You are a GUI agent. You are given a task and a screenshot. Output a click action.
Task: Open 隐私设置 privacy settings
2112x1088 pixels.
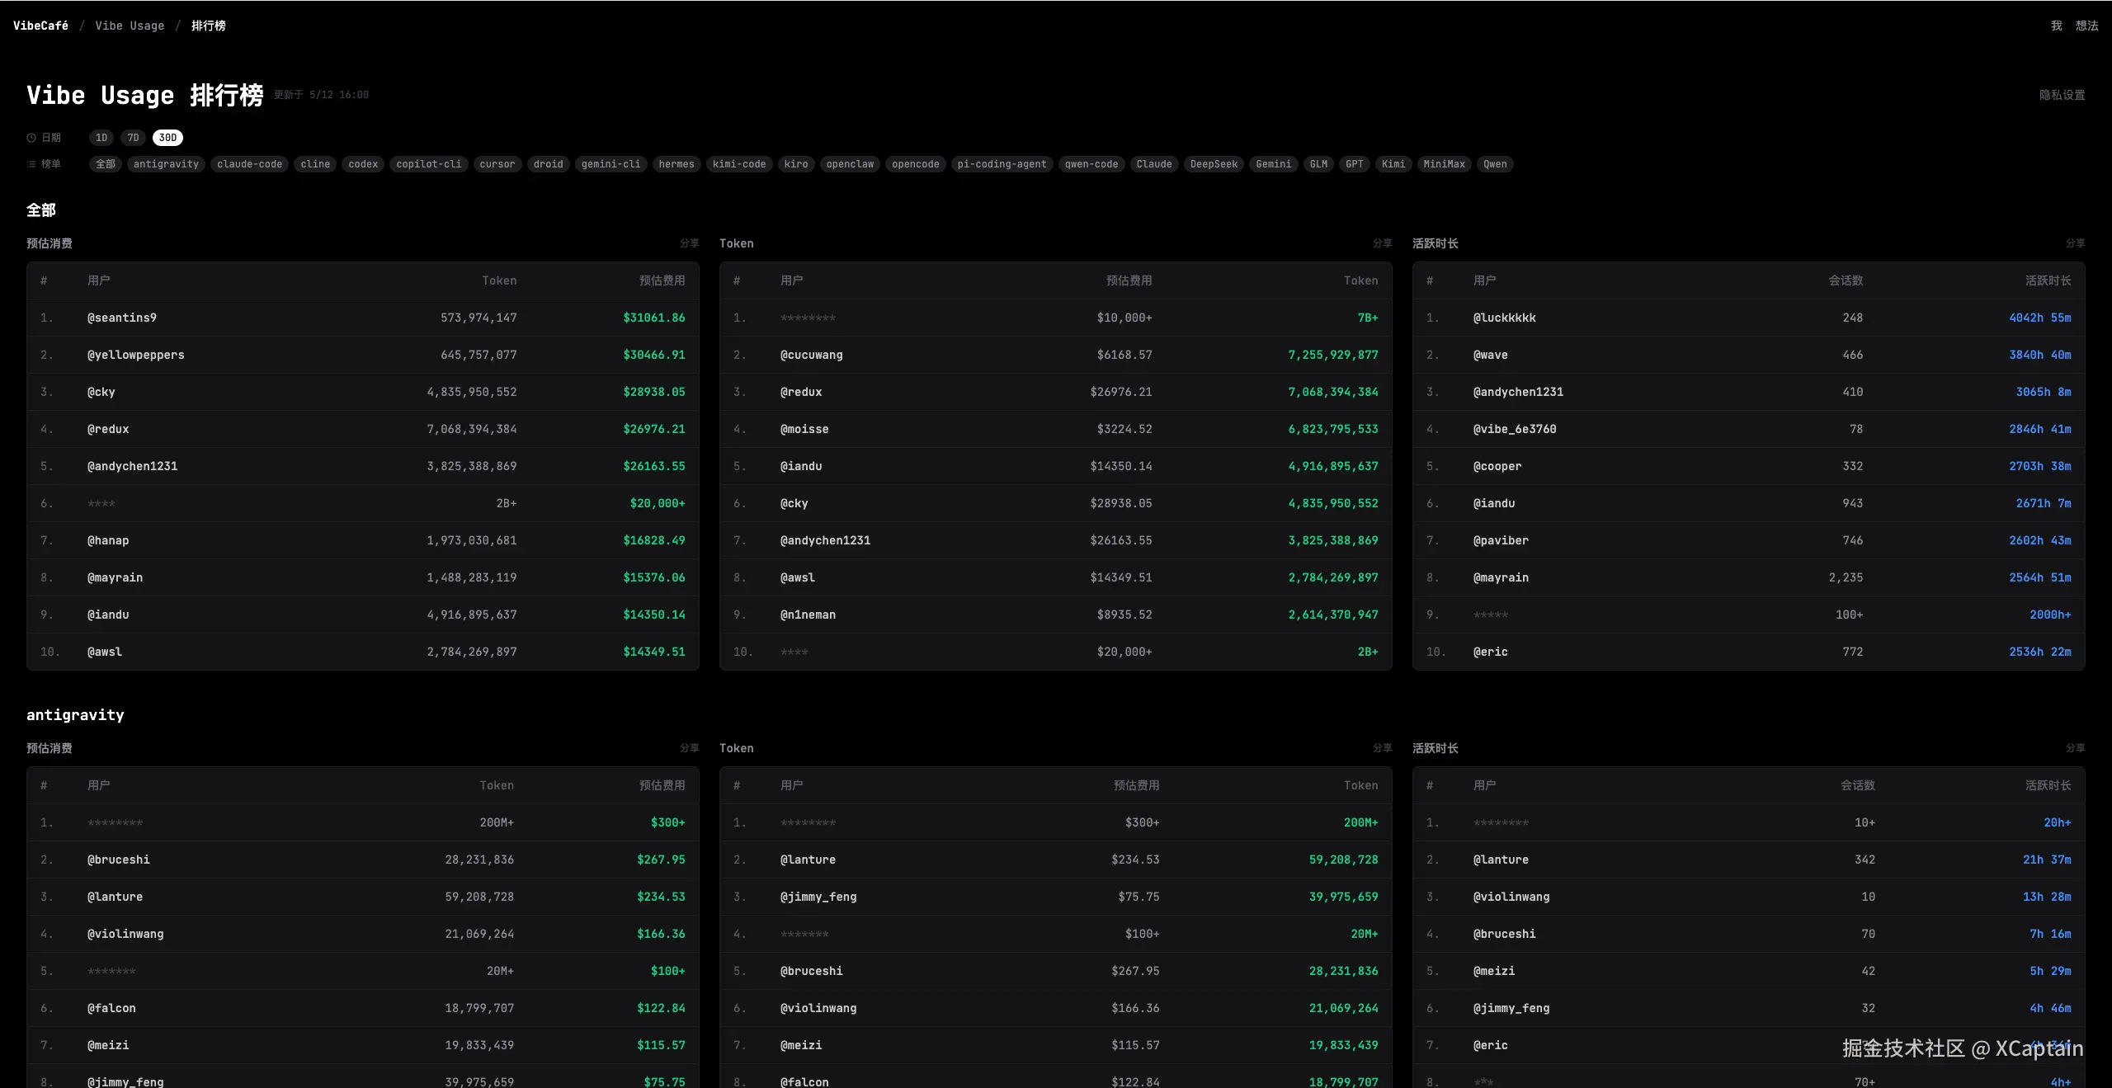[2062, 95]
